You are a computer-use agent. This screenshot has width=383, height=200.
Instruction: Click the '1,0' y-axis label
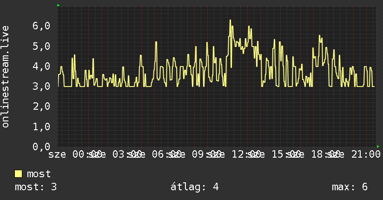click(x=41, y=127)
